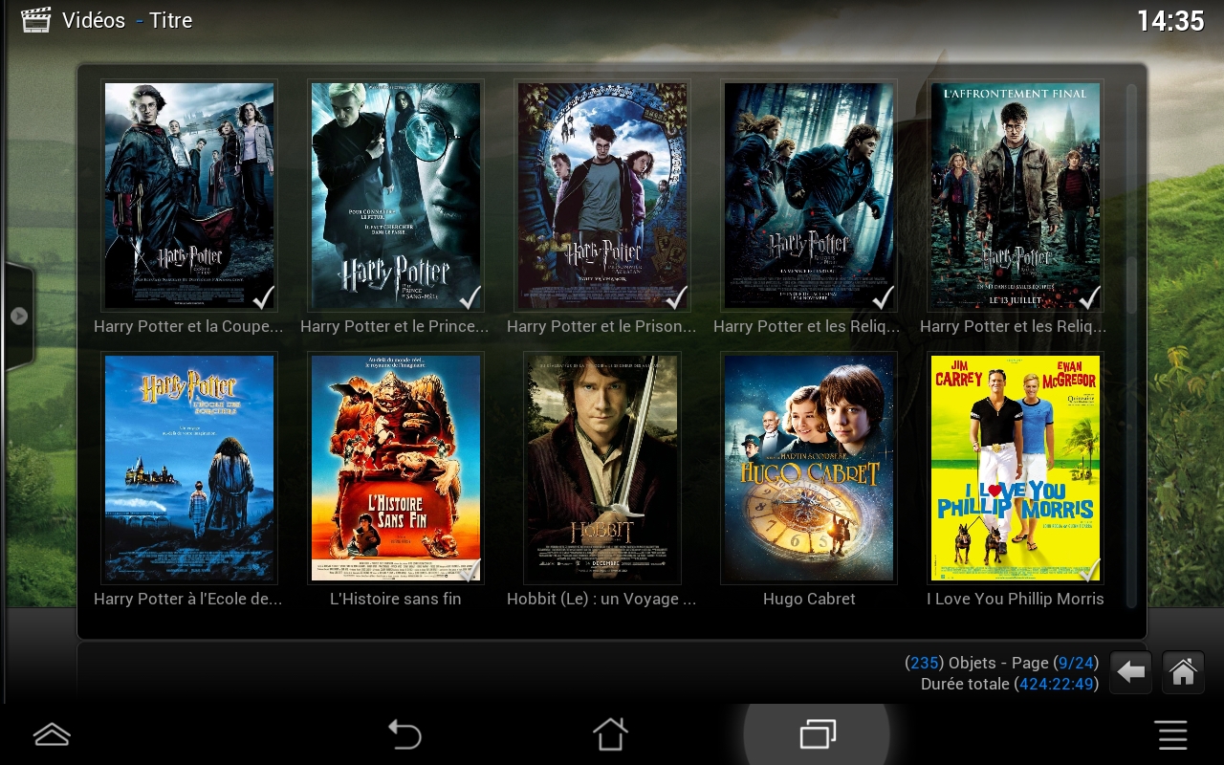Click watched checkmark on Phillip Morris poster

coord(1089,571)
